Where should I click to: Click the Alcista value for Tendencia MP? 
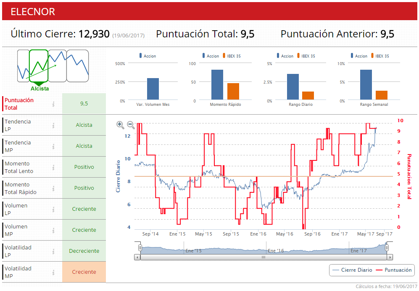[x=84, y=146]
